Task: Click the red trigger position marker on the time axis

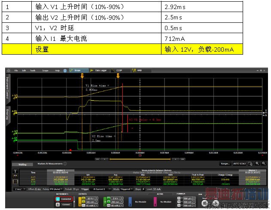Action: (x=70, y=150)
